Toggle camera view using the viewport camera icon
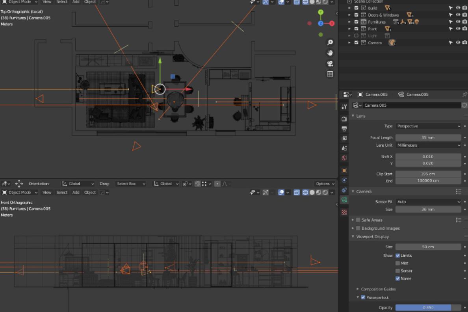 [x=330, y=63]
